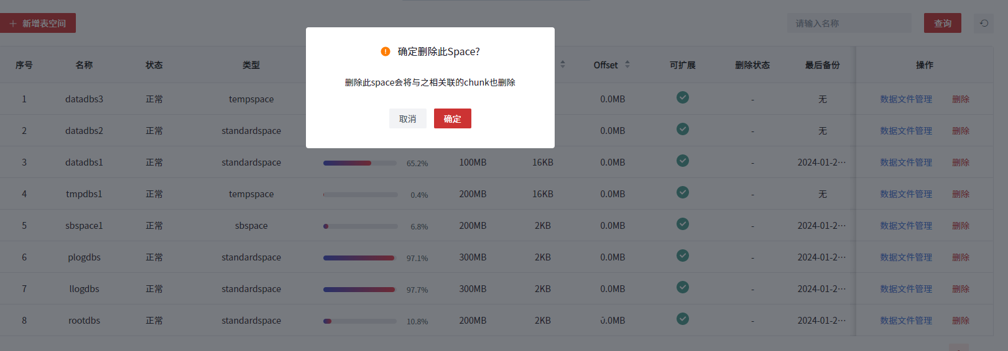Viewport: 1008px width, 351px height.
Task: Click 新增表空间 to add tablespace
Action: pos(38,23)
